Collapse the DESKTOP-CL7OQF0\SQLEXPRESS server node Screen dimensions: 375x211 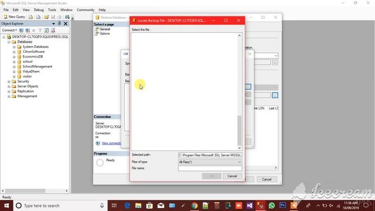tap(4, 37)
